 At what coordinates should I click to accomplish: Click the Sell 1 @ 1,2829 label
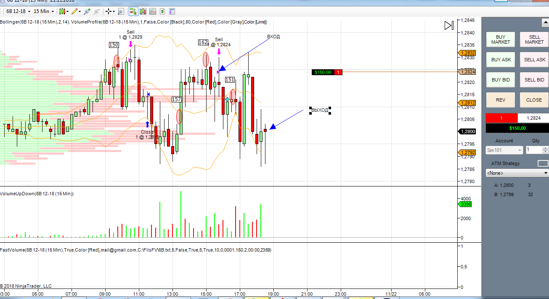pyautogui.click(x=130, y=34)
